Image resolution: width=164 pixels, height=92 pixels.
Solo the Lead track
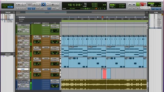coord(25,71)
